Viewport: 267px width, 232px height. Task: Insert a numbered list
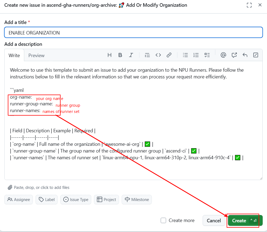196,55
